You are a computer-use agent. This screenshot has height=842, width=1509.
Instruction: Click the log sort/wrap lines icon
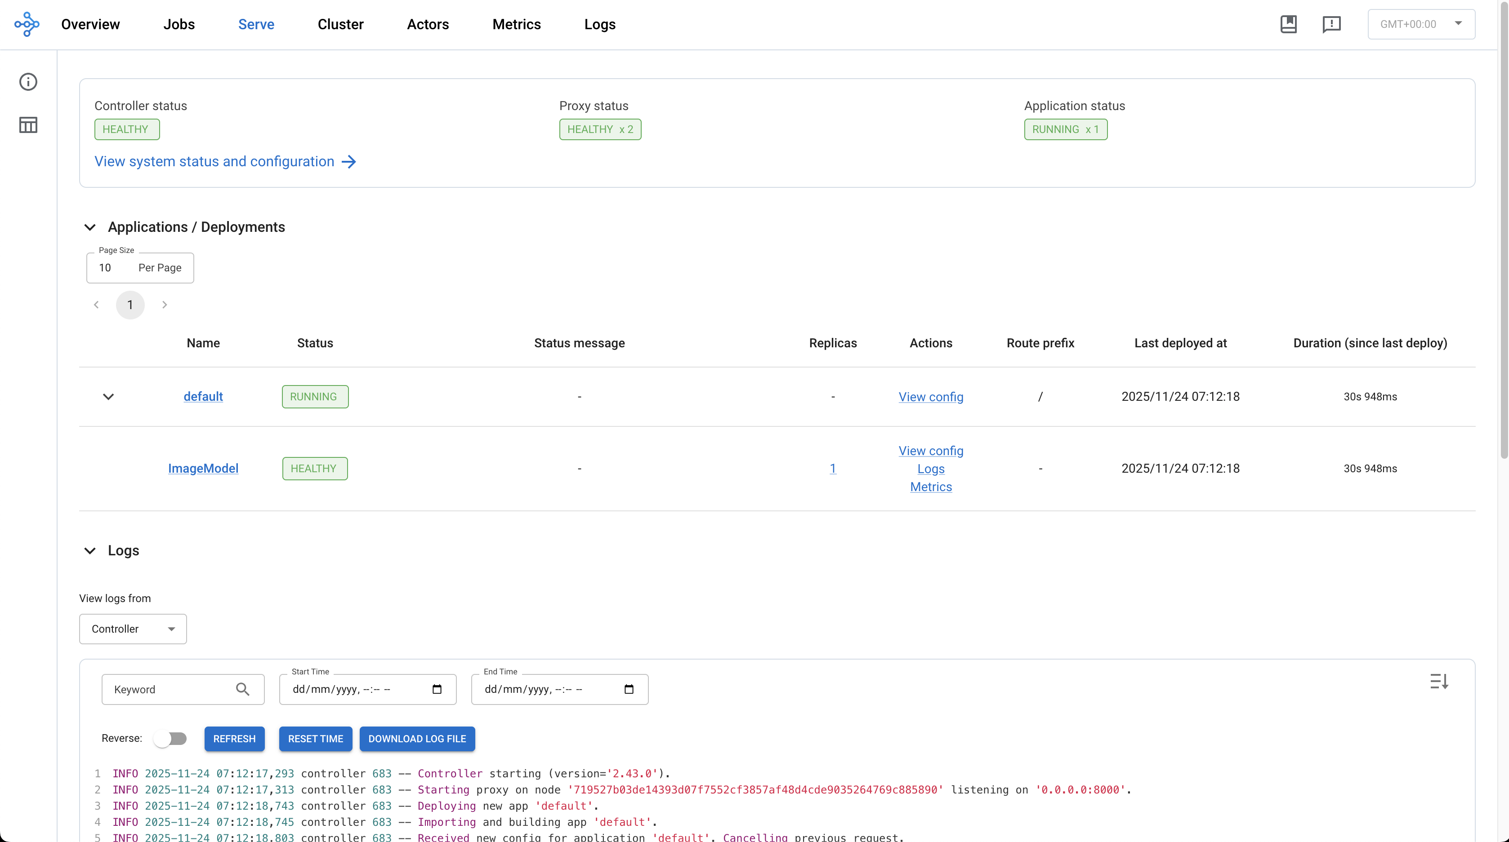(1439, 681)
